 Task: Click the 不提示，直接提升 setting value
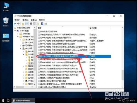(x=96, y=41)
